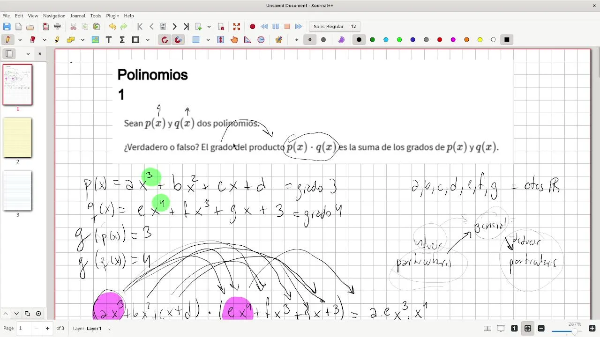The width and height of the screenshot is (600, 337).
Task: Open the Plugin menu
Action: (x=112, y=16)
